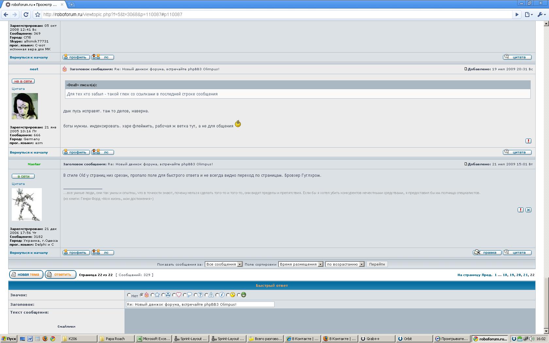Open the 'Все сообщения' dropdown
This screenshot has width=549, height=343.
click(x=224, y=264)
